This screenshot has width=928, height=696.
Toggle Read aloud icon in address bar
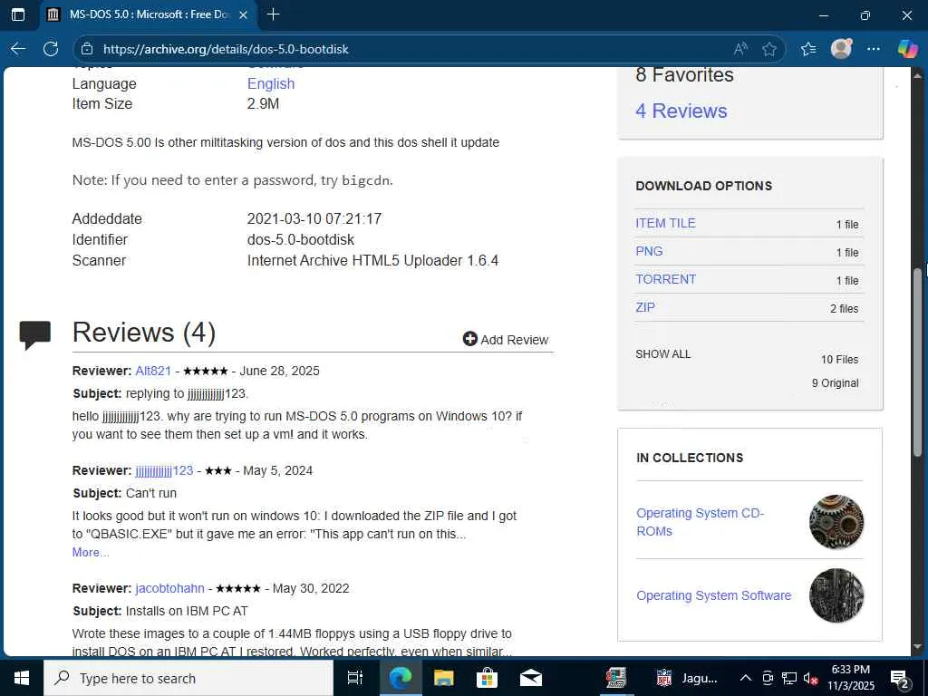(740, 49)
